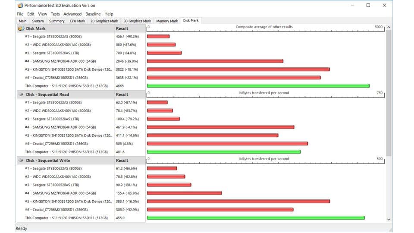Click the Samsung MZ7PC064HADR Sequential Read bar

[x=220, y=127]
